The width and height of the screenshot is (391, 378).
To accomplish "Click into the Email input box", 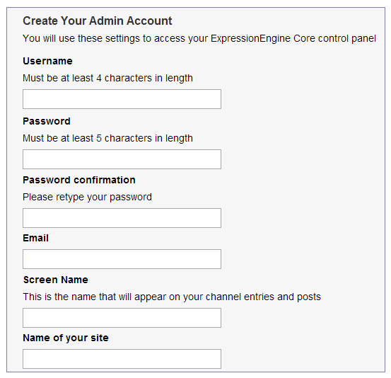I will coord(122,259).
